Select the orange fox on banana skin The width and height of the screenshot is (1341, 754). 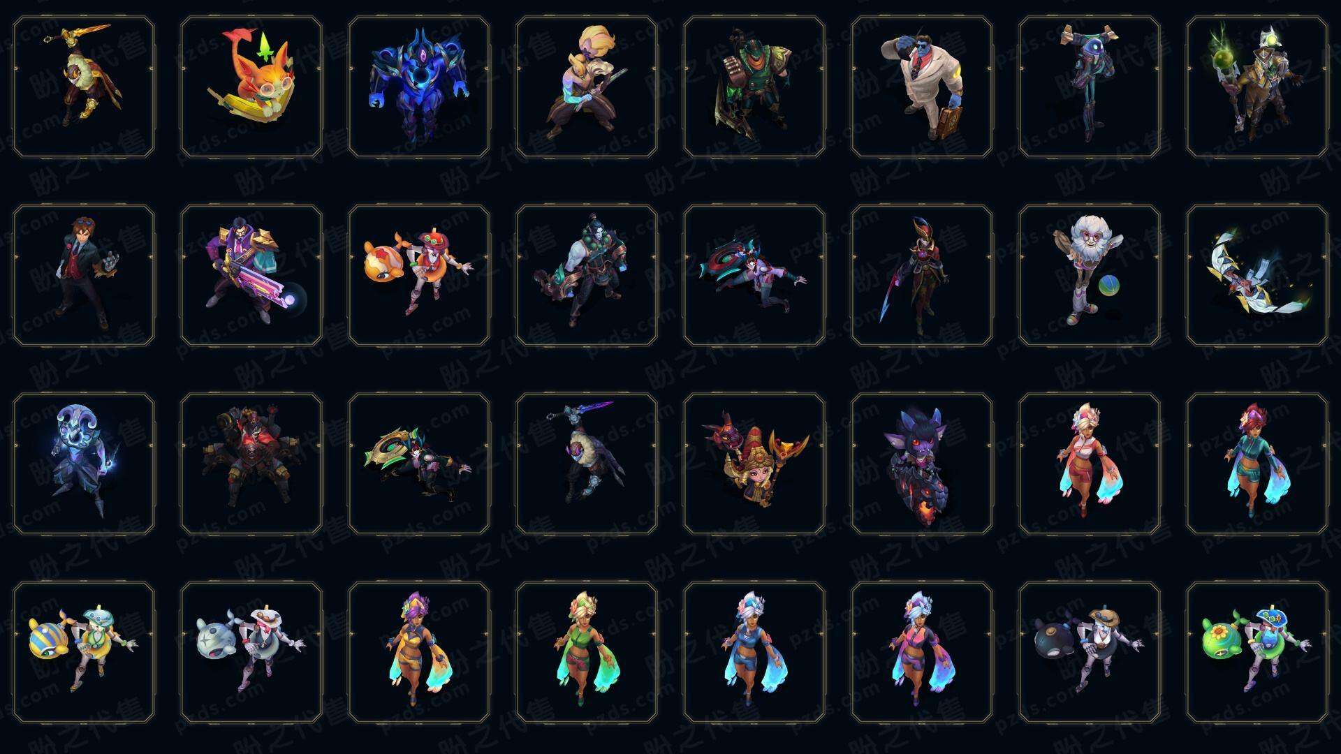point(251,87)
